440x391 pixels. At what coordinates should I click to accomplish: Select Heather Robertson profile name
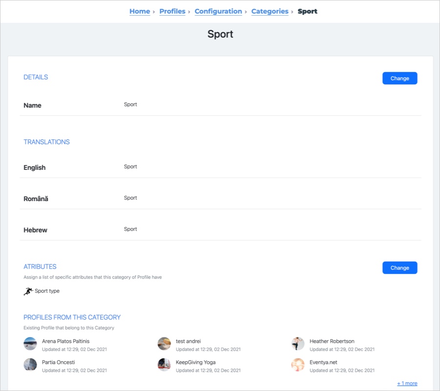point(332,341)
